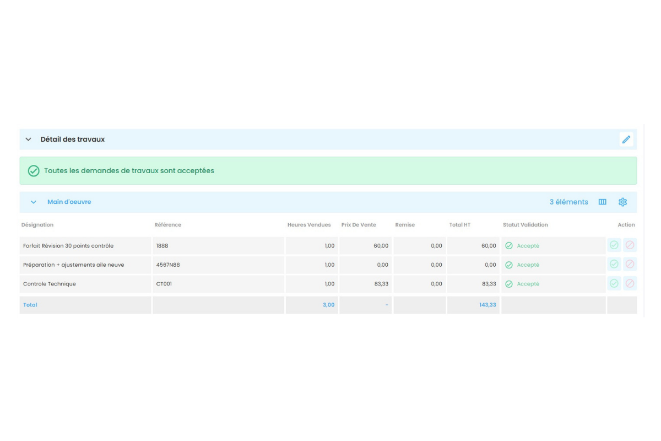
Task: Click the Accepté status text for Controle Technique
Action: tap(528, 284)
